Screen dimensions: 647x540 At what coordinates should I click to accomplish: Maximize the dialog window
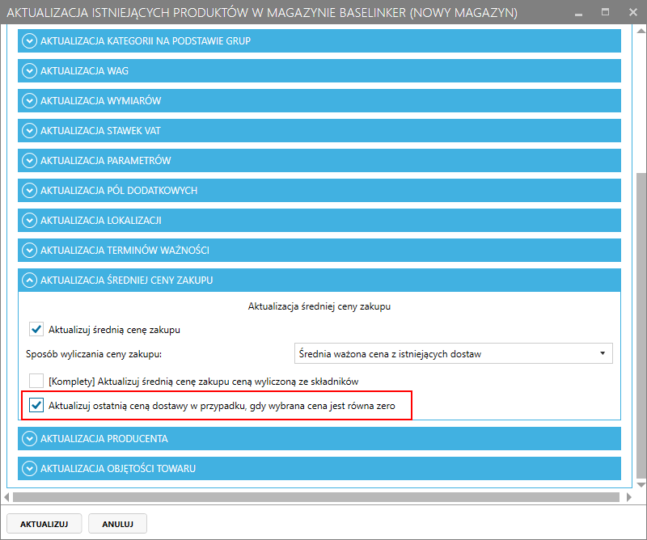605,13
